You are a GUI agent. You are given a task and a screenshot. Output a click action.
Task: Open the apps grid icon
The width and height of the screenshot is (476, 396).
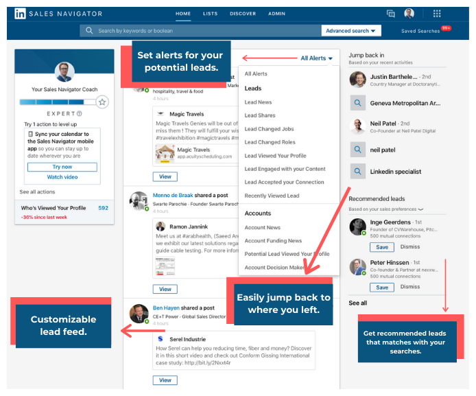click(x=437, y=14)
